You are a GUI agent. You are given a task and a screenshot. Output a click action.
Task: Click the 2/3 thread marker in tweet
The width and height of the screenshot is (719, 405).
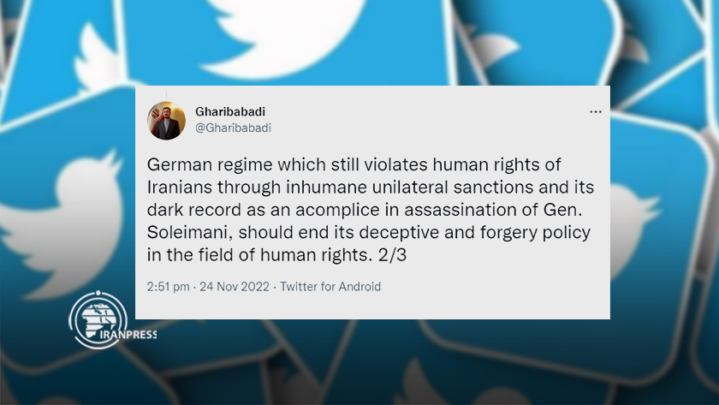(393, 255)
